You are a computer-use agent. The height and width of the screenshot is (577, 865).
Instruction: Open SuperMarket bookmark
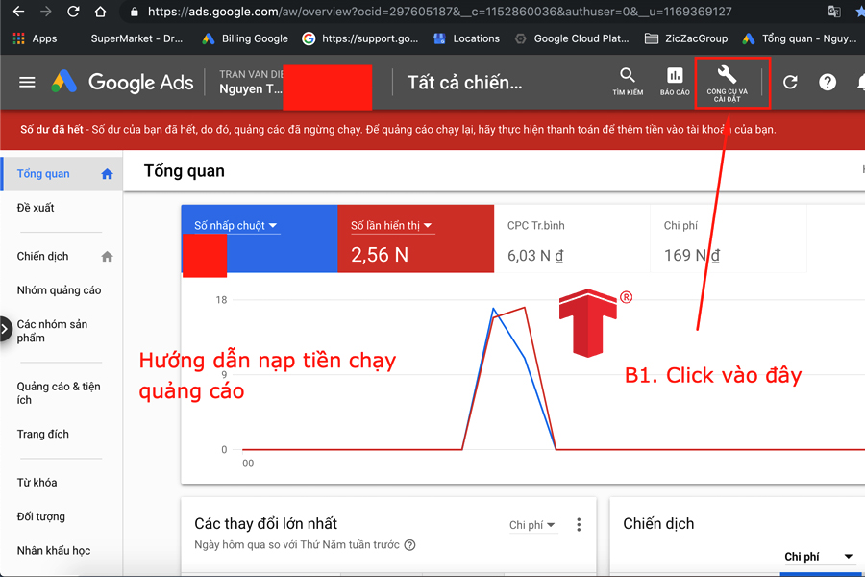coord(136,38)
